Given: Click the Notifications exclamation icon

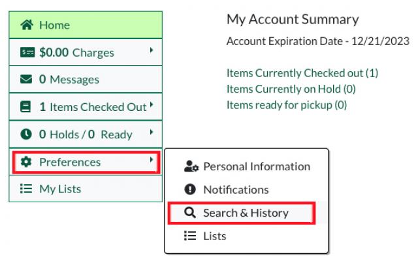Looking at the screenshot, I should coord(190,190).
